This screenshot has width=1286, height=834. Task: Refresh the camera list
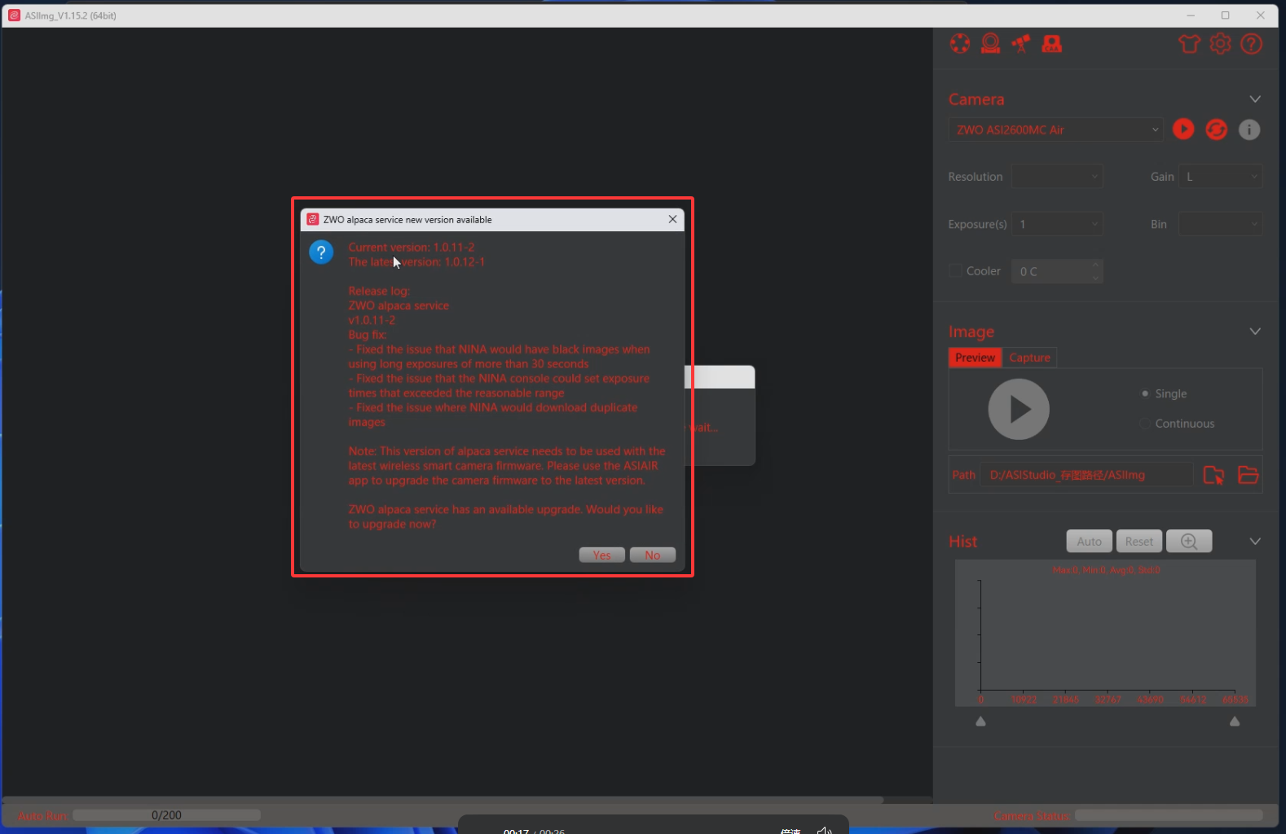[x=1216, y=129]
